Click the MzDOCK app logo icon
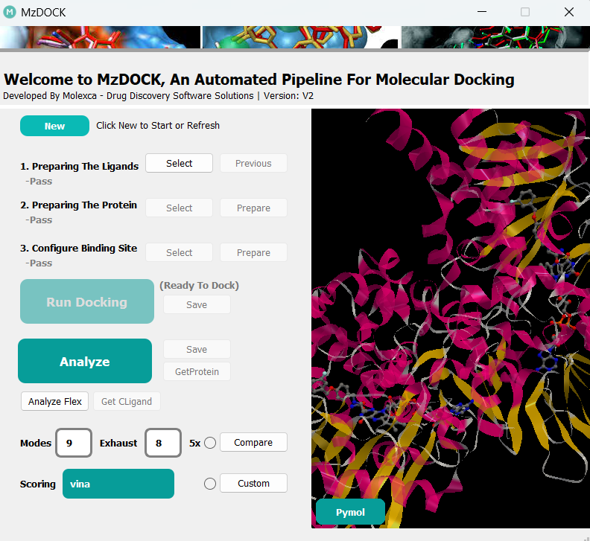 [x=10, y=12]
